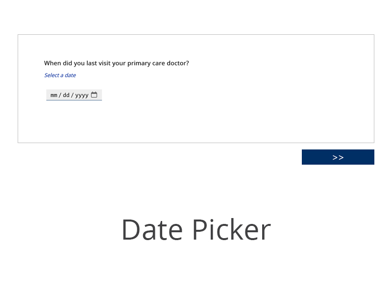This screenshot has height=294, width=392.
Task: Click the slash between dd and yyyy
Action: coord(73,95)
